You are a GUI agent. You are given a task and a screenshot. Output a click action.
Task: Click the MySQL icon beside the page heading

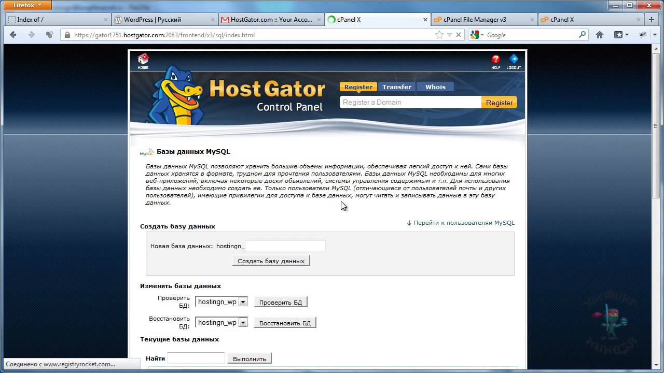(147, 152)
